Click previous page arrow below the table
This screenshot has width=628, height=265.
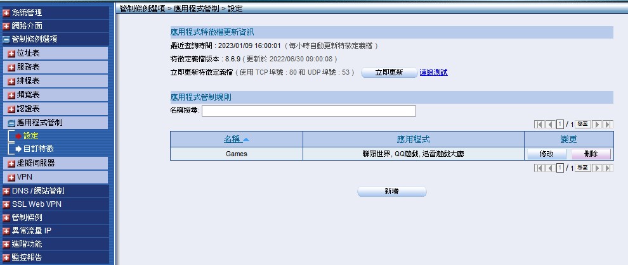(x=550, y=168)
